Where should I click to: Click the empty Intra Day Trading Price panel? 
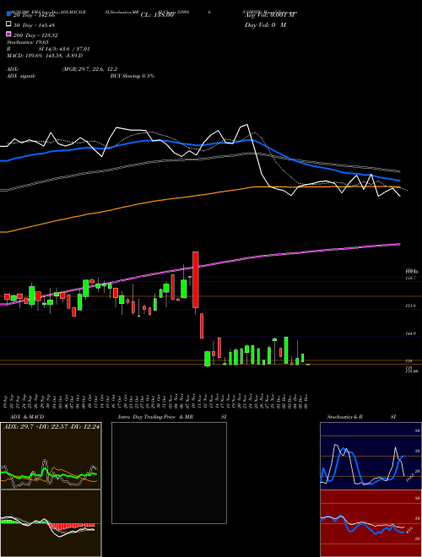[169, 473]
